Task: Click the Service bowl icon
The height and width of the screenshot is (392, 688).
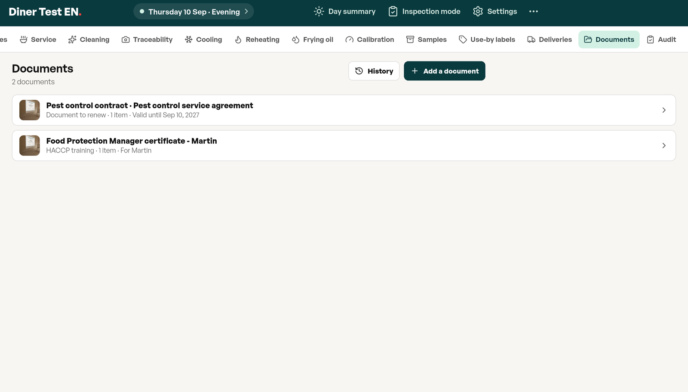Action: click(x=24, y=40)
